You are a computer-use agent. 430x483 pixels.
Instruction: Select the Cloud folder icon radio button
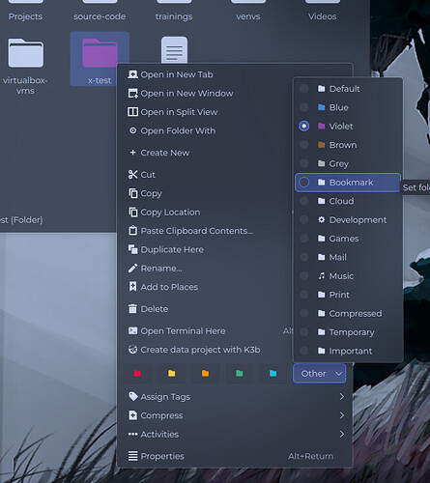click(x=304, y=201)
